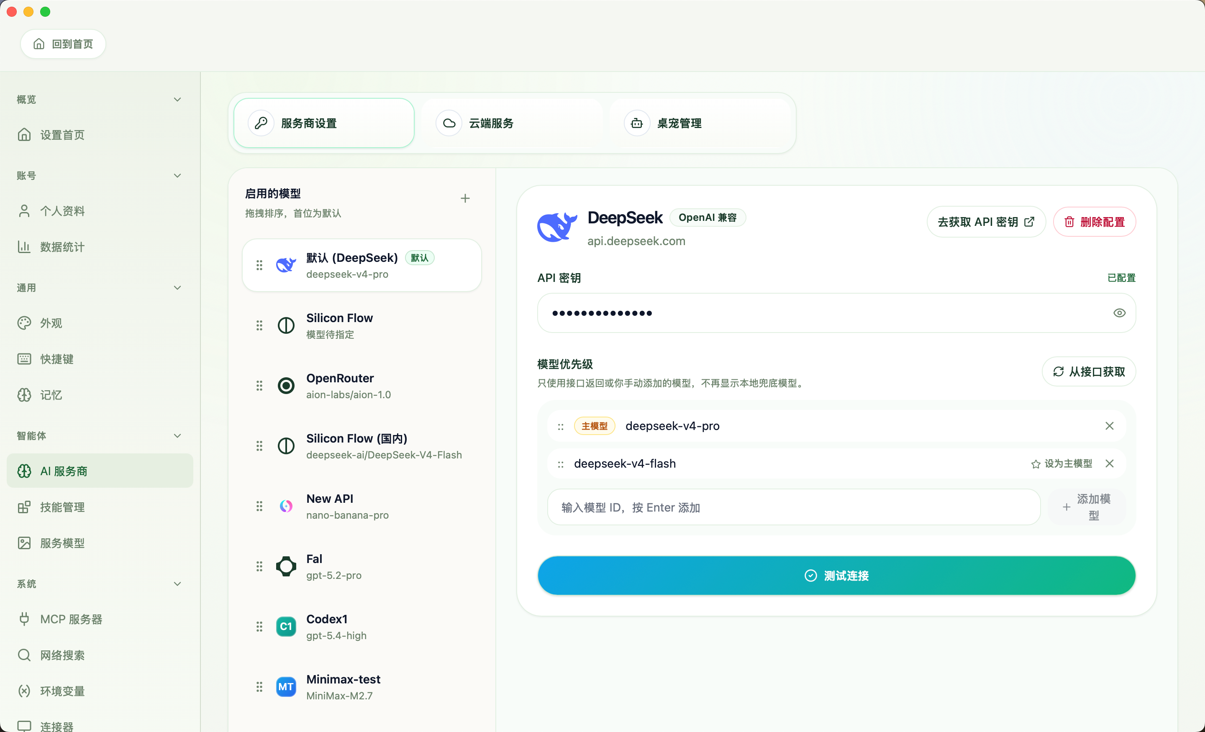Viewport: 1205px width, 732px height.
Task: Select the New API provider entry
Action: (362, 506)
